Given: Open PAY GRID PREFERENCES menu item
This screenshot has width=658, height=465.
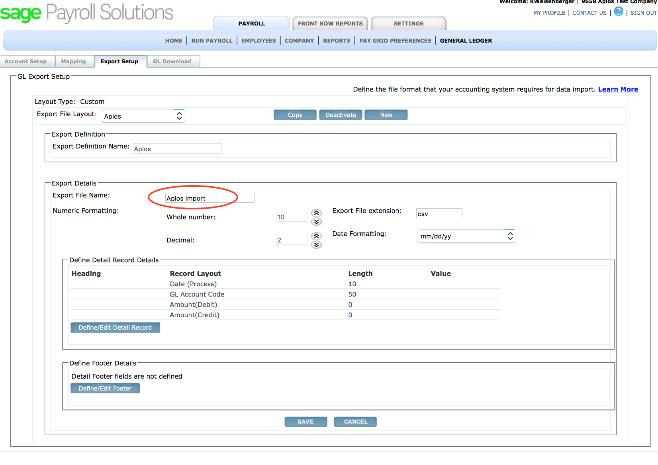Looking at the screenshot, I should click(395, 41).
